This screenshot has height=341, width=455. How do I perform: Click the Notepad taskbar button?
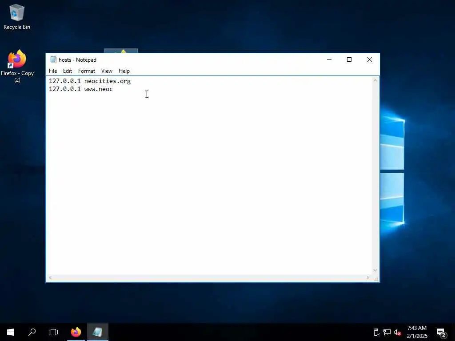point(97,332)
